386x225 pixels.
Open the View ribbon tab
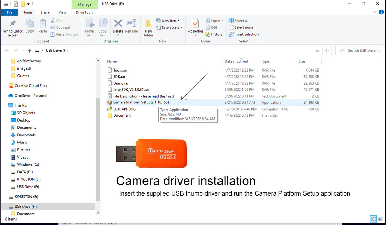coord(62,12)
